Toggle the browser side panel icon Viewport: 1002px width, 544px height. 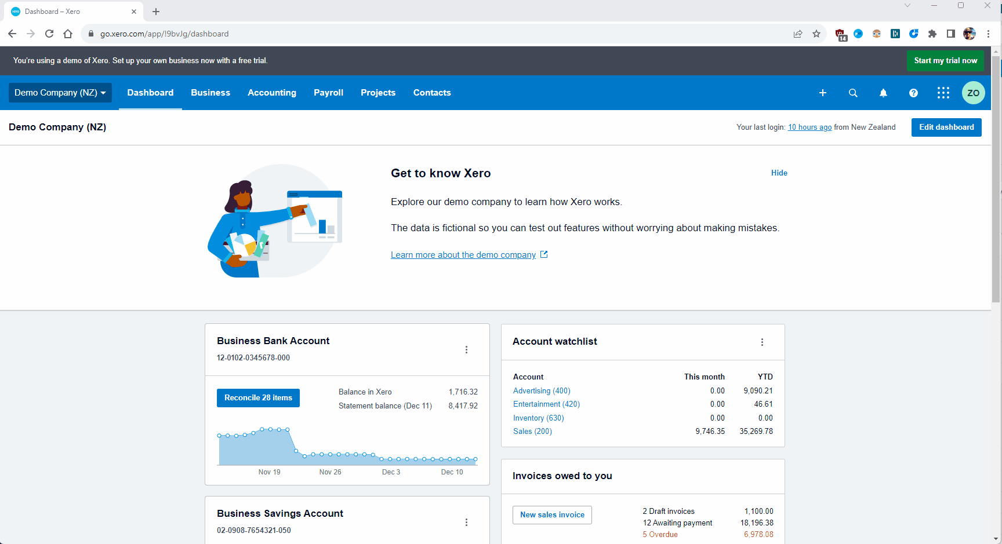951,34
